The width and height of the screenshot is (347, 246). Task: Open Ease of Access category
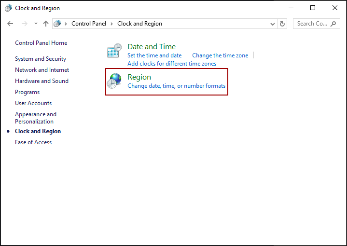[33, 142]
